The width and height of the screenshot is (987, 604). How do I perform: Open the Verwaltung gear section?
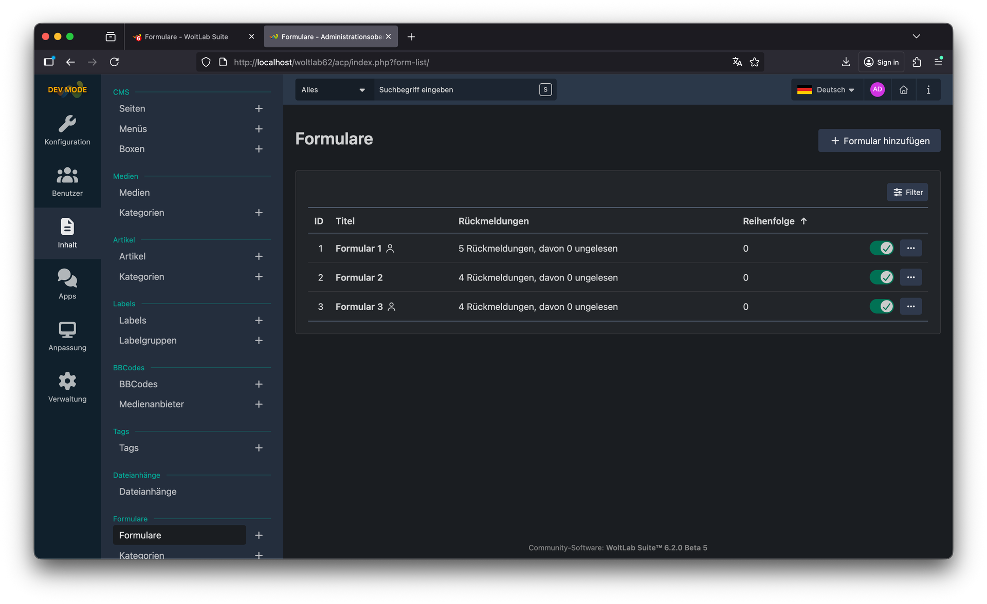click(67, 387)
